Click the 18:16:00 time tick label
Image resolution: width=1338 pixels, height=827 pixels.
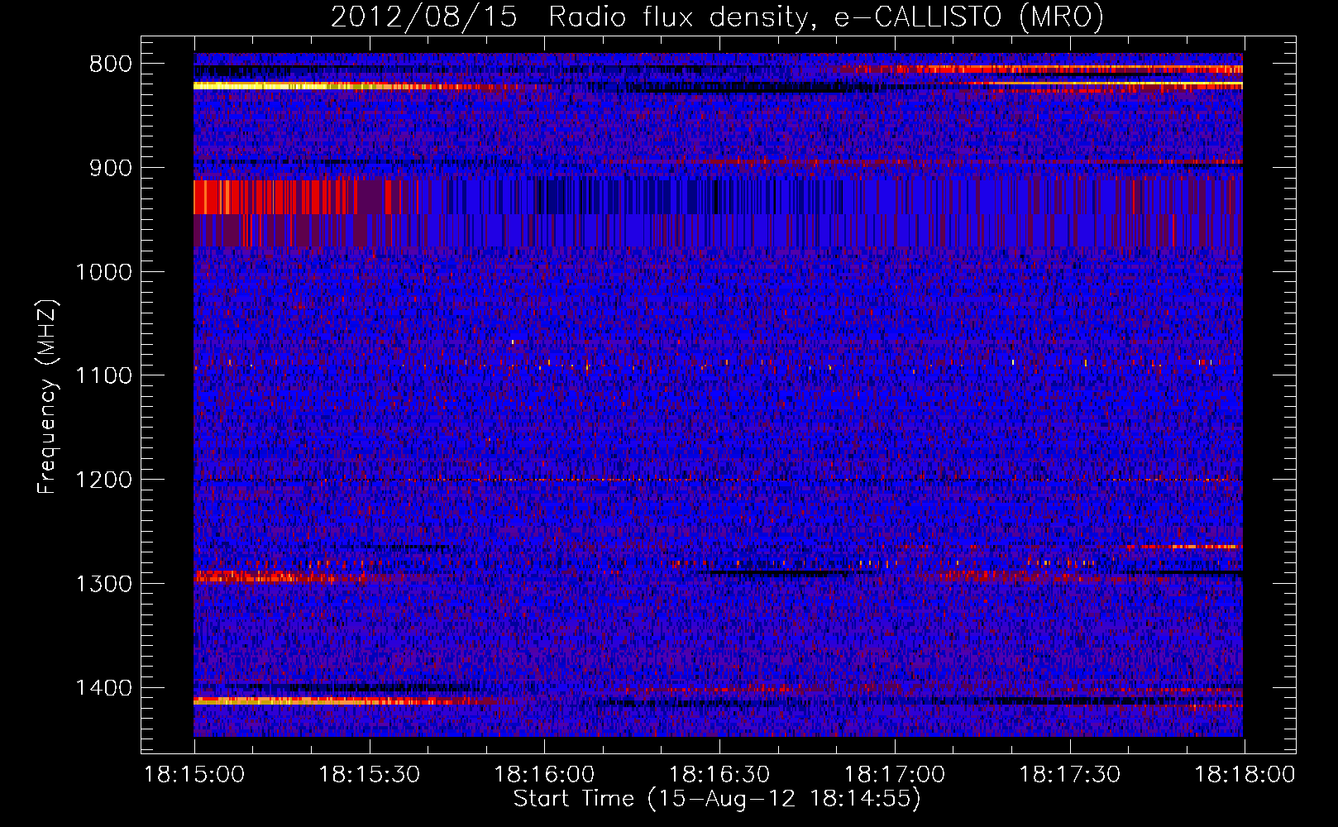[544, 775]
